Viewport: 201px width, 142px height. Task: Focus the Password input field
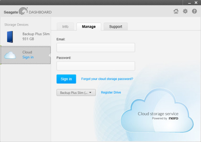point(96,66)
